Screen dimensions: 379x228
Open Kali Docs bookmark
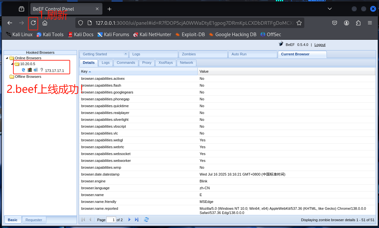[81, 35]
